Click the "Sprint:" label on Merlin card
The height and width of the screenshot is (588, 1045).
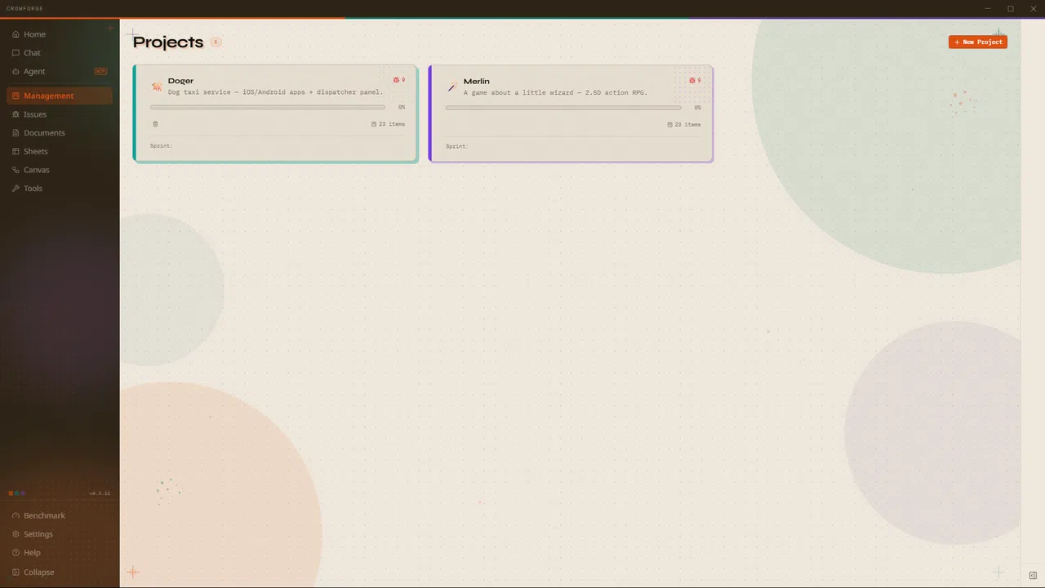point(457,146)
